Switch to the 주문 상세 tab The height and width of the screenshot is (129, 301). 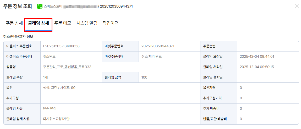coord(14,23)
